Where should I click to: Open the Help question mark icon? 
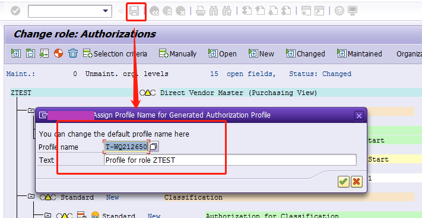pos(339,11)
